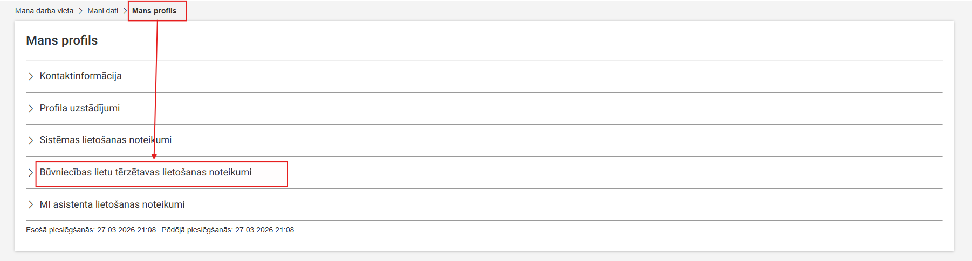Click the Pēdējā pieslēgšanās label

pos(197,230)
